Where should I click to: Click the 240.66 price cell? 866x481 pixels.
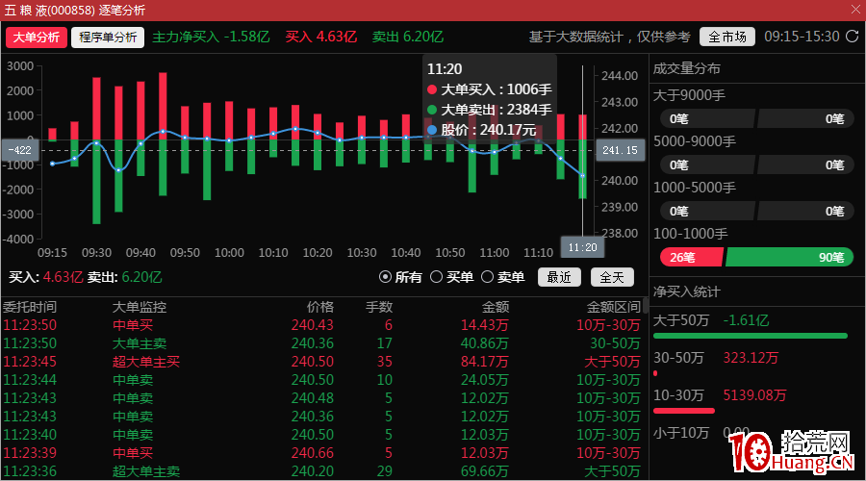point(313,453)
